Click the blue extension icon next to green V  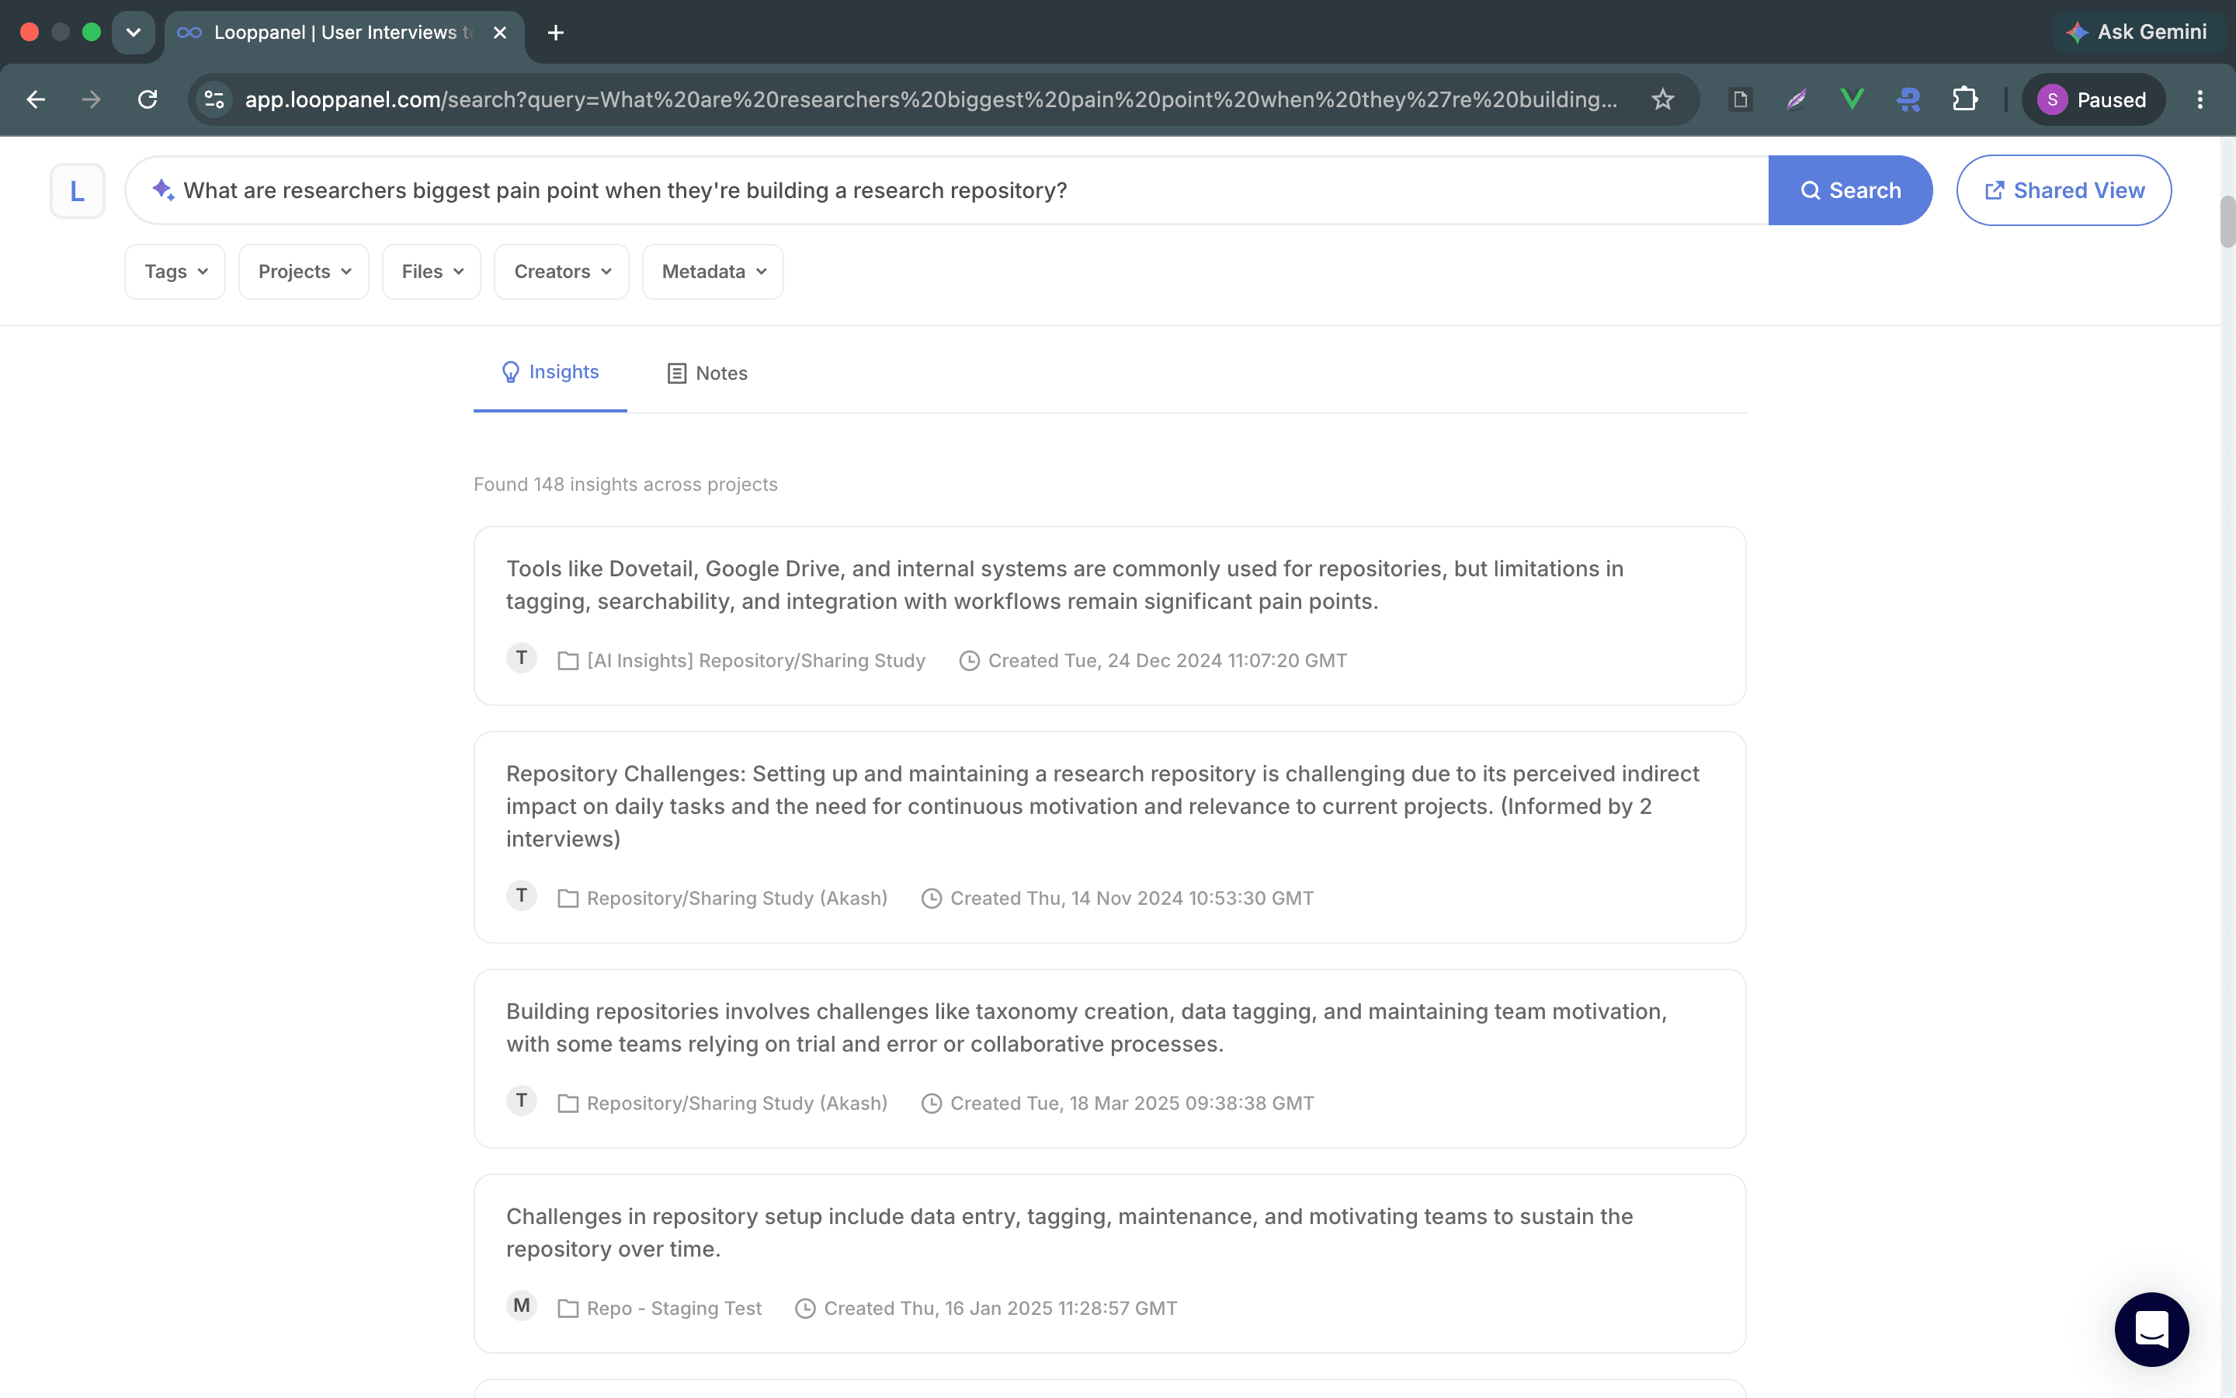[1908, 99]
